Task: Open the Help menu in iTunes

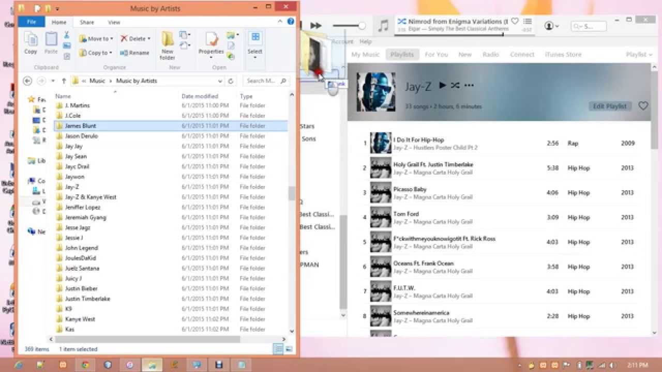Action: click(x=366, y=41)
